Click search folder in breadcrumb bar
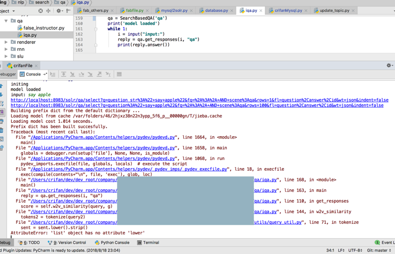 (39, 2)
